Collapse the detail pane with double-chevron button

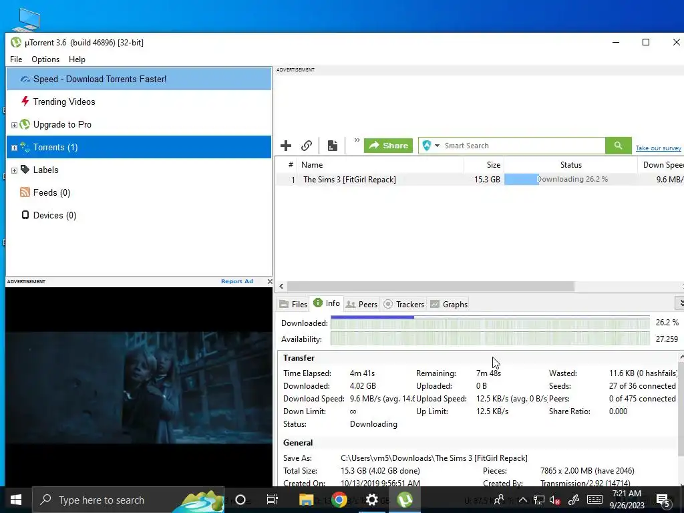click(x=679, y=303)
